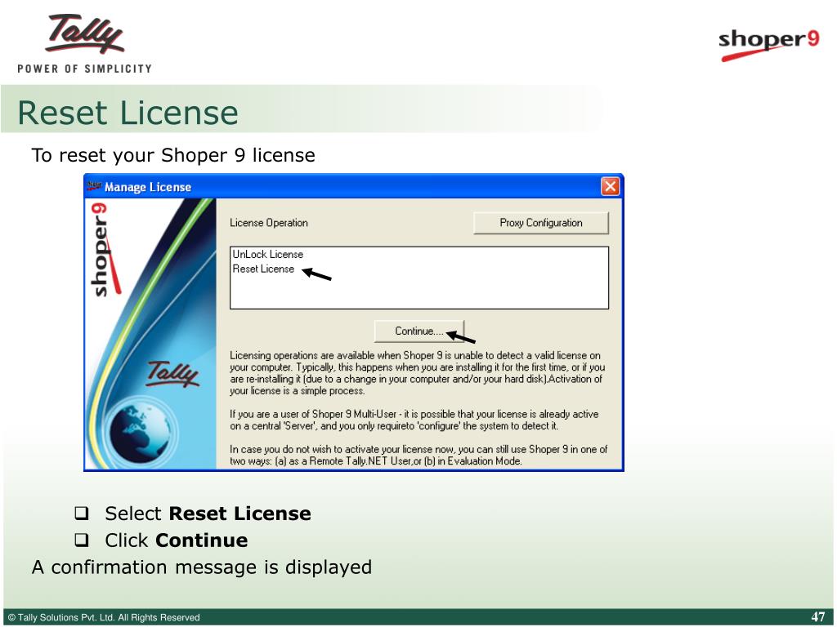This screenshot has height=627, width=837.
Task: Open Proxy Configuration
Action: tap(541, 223)
